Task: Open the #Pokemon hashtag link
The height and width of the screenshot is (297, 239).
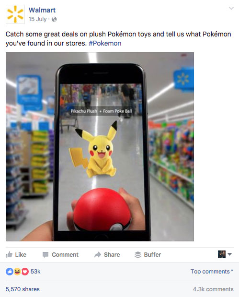Action: [105, 43]
